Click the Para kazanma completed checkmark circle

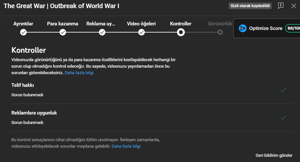pyautogui.click(x=63, y=32)
